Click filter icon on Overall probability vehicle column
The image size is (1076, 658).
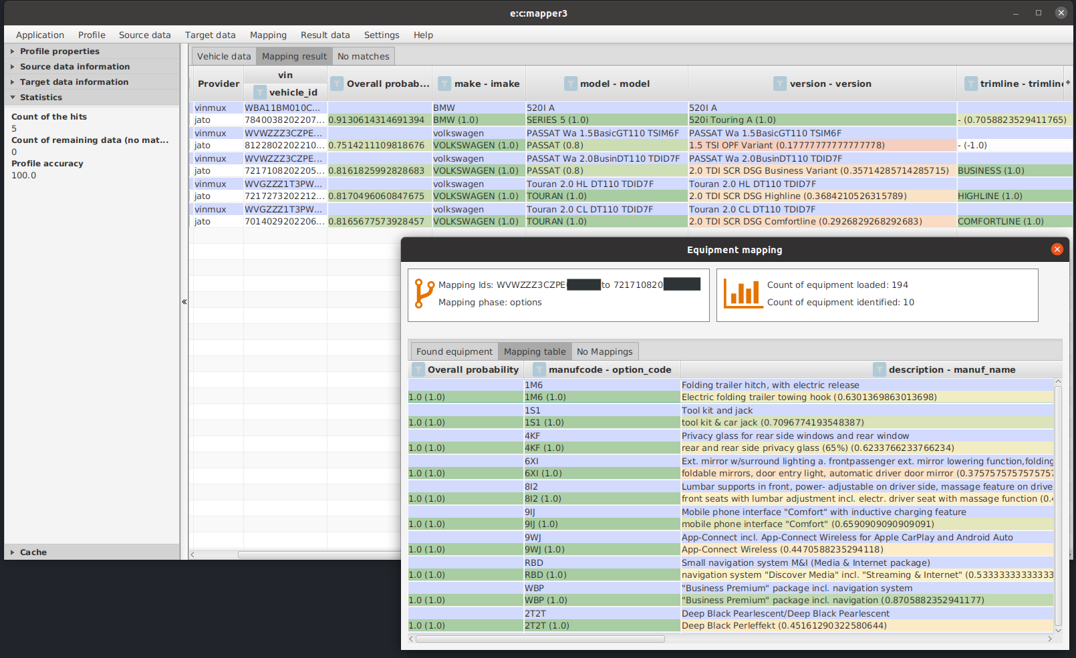(x=337, y=84)
